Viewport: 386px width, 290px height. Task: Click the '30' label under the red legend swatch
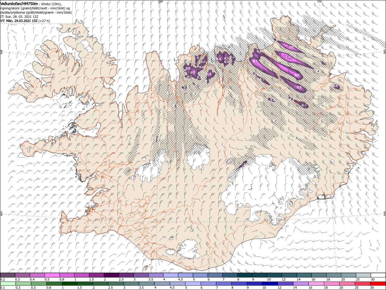(x=372, y=288)
